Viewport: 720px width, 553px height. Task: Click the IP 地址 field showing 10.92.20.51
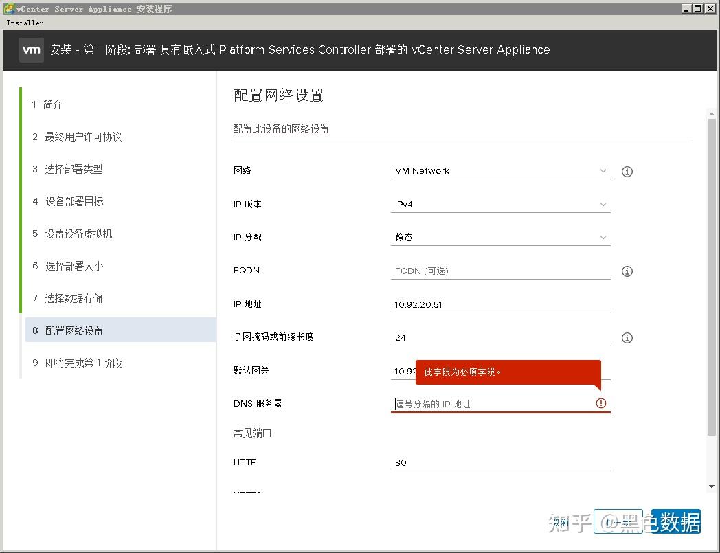[x=501, y=304]
